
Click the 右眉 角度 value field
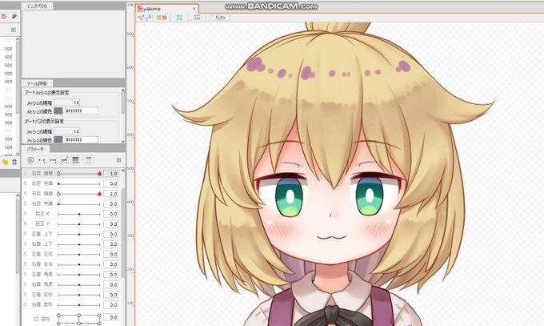(110, 284)
